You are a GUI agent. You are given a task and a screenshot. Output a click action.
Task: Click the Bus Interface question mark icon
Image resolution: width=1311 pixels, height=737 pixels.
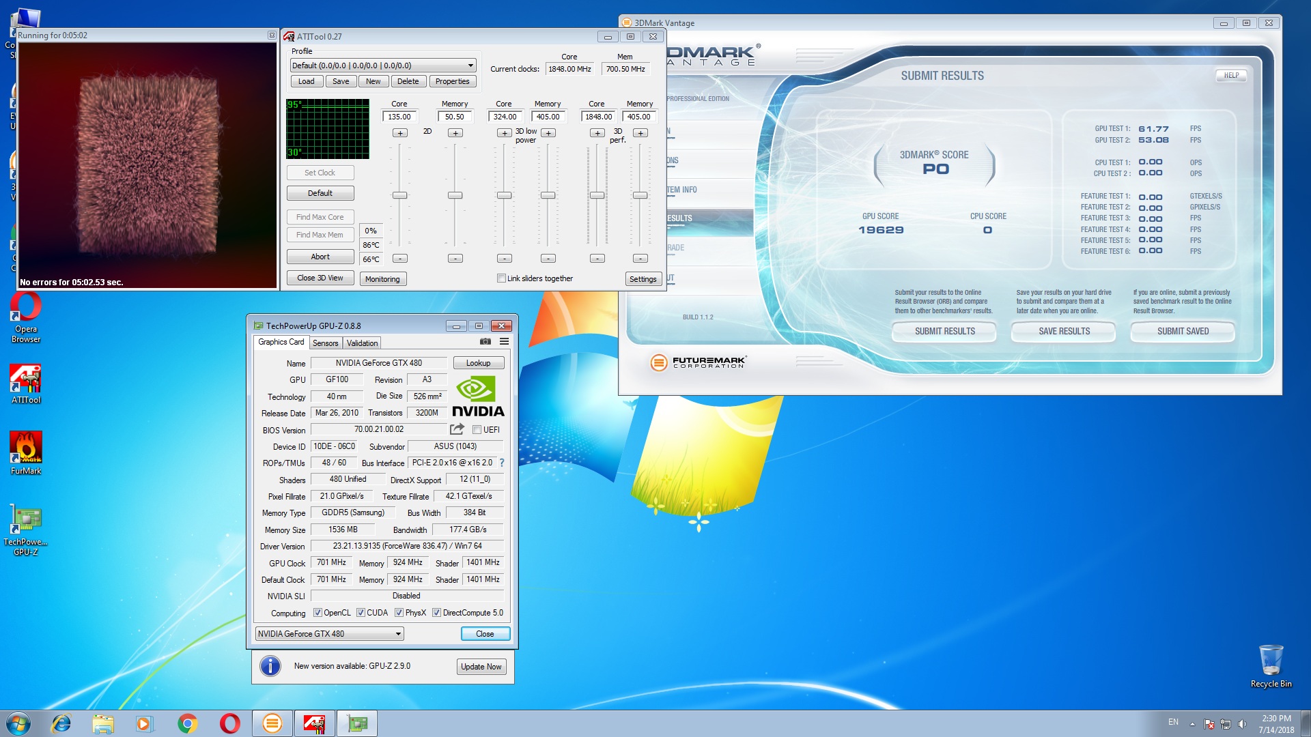[x=502, y=463]
